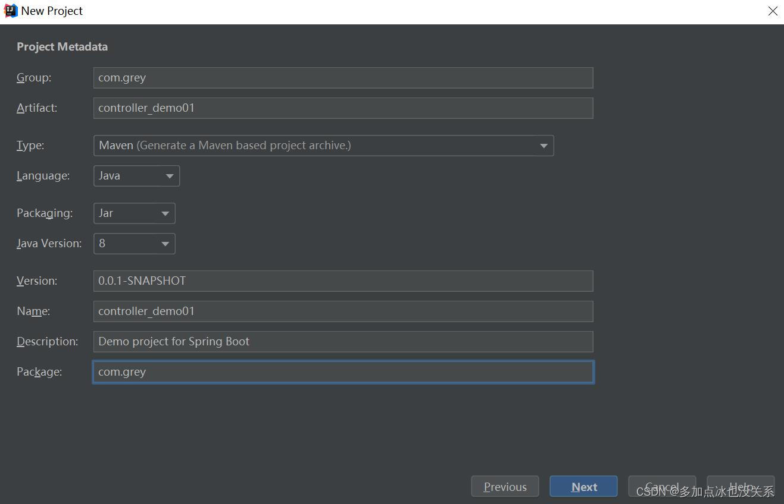Click the Name field containing controller_demo01

click(343, 311)
